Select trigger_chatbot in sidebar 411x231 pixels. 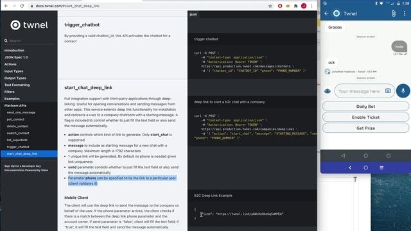(x=18, y=147)
